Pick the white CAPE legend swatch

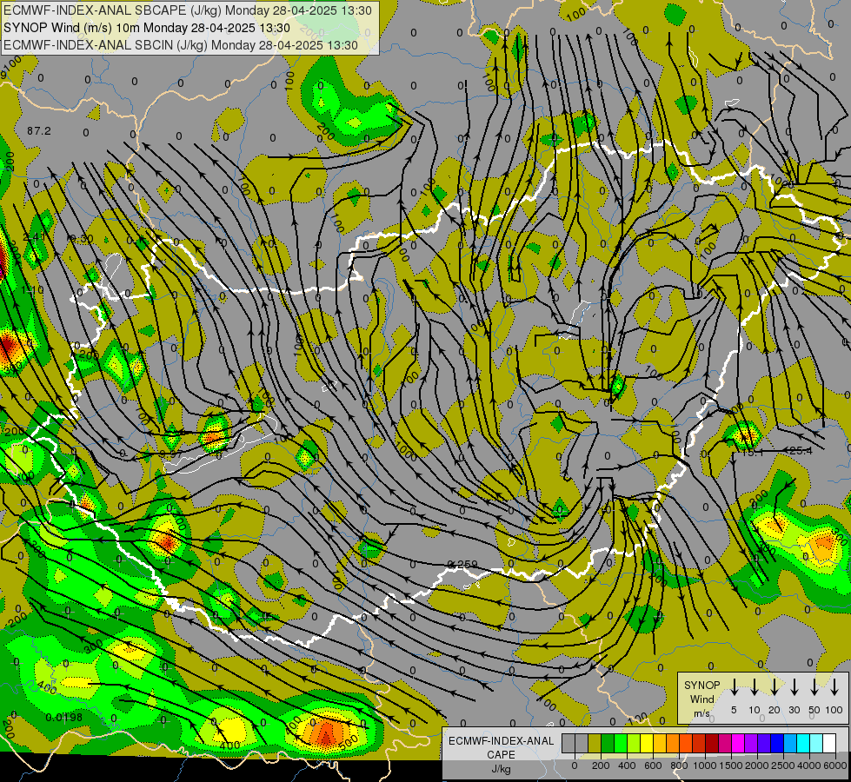[x=830, y=743]
